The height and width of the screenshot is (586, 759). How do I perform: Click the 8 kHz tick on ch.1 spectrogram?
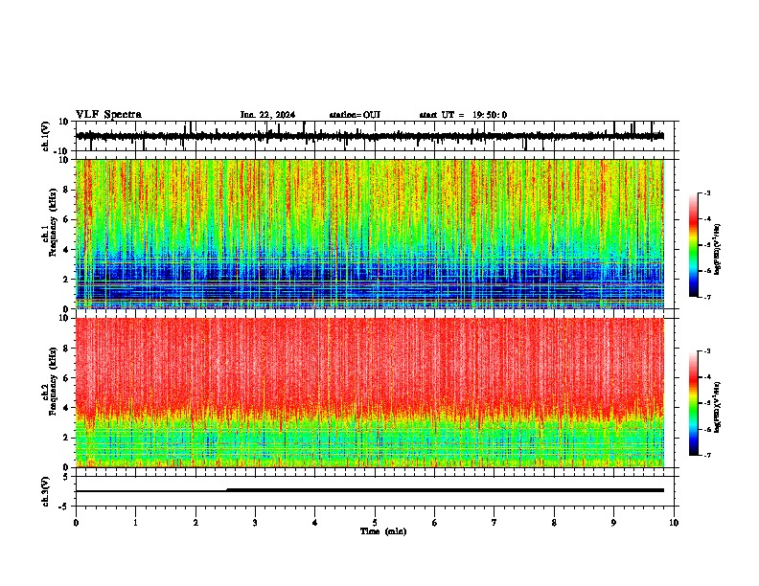67,190
